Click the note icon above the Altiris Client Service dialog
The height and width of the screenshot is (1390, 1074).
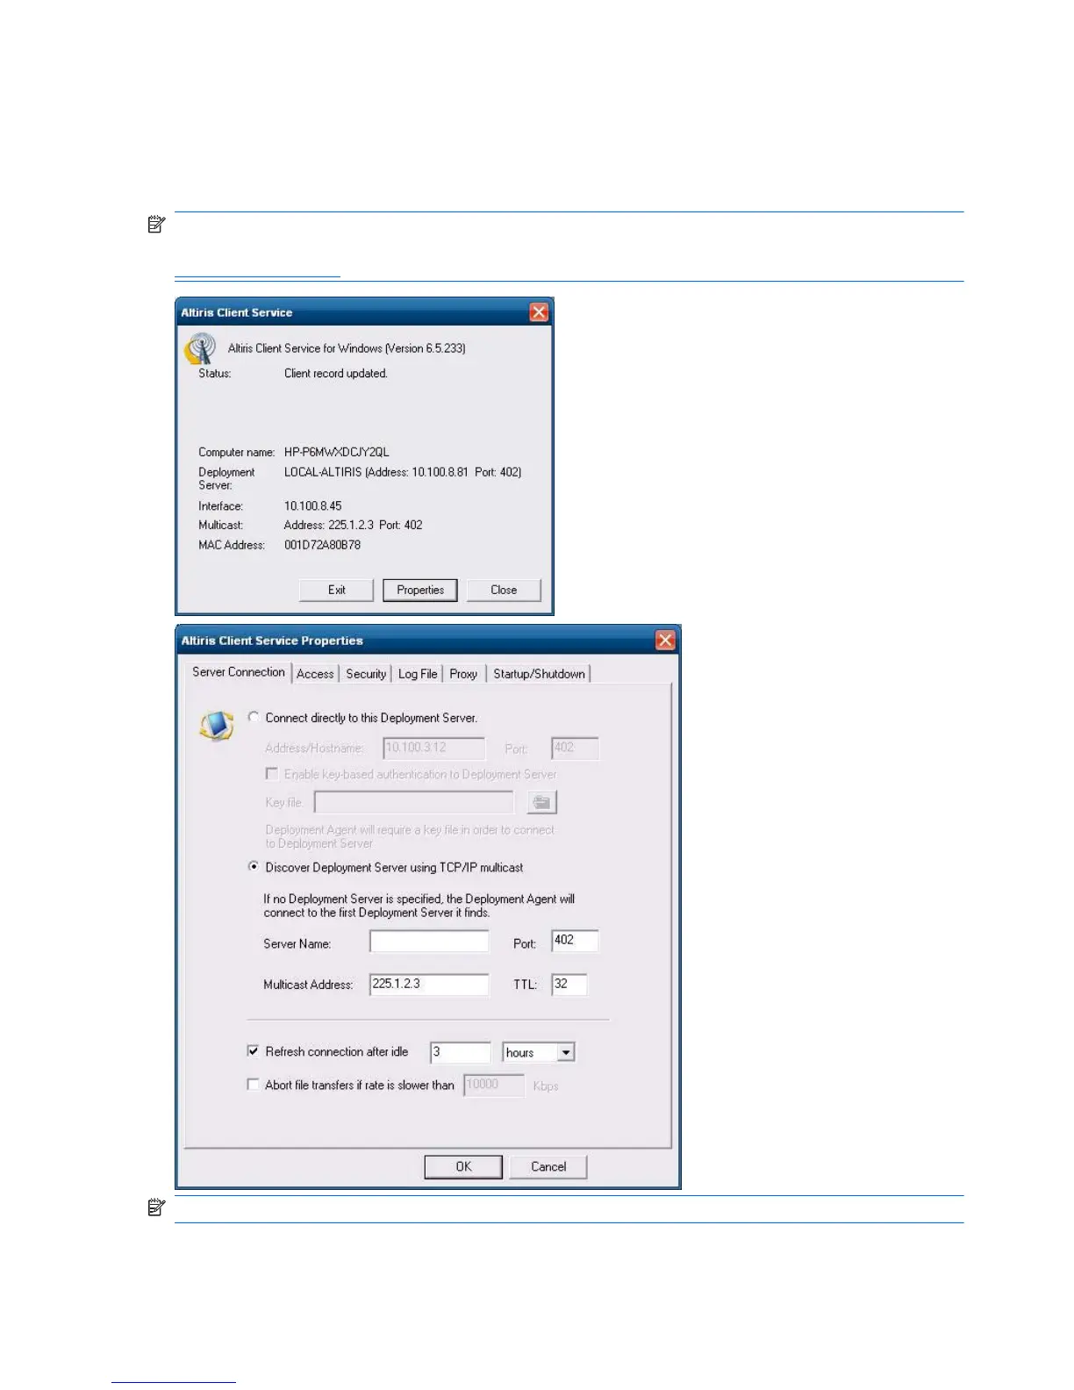[157, 225]
